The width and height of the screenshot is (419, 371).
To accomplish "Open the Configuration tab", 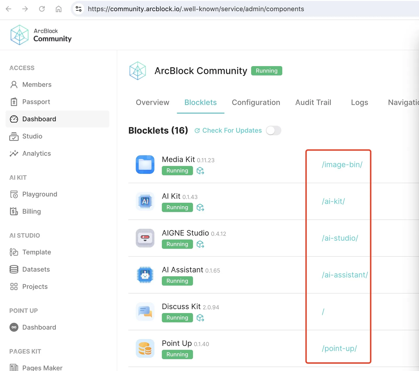I will [256, 103].
